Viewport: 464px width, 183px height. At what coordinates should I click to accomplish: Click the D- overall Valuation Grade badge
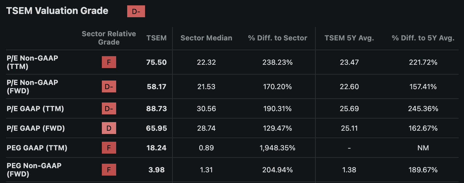click(136, 11)
